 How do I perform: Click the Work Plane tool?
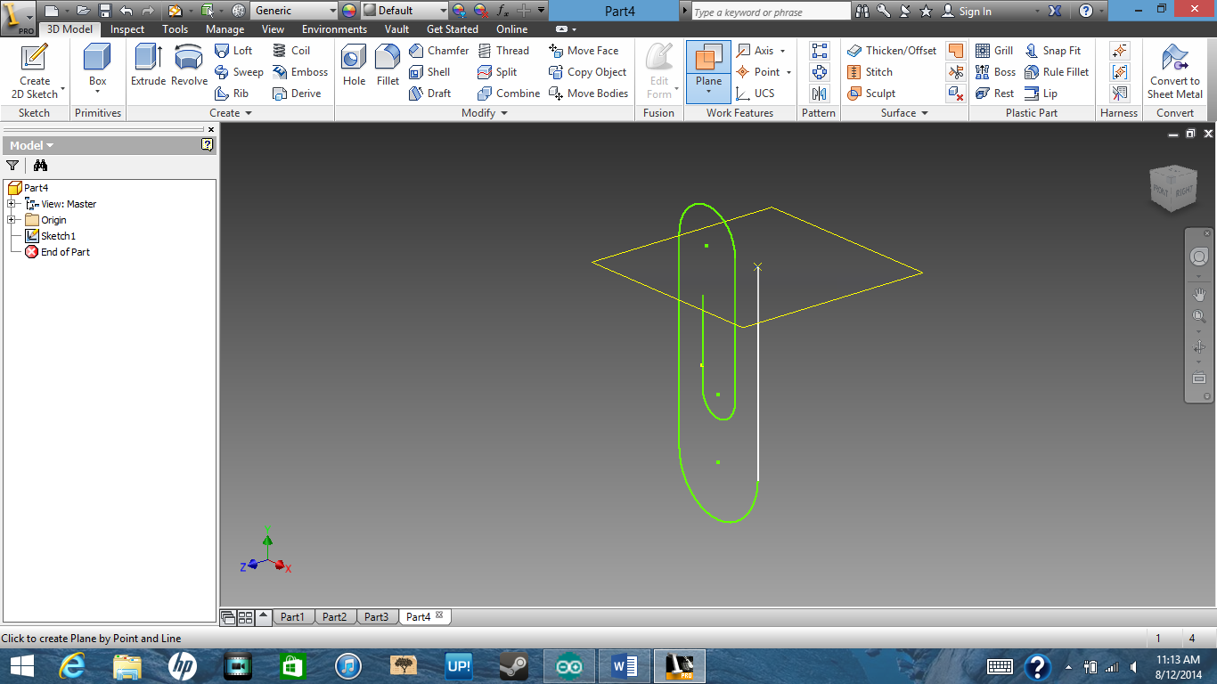click(709, 71)
